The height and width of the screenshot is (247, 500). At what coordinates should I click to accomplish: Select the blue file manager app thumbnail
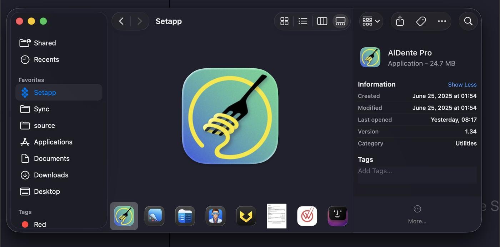point(185,216)
